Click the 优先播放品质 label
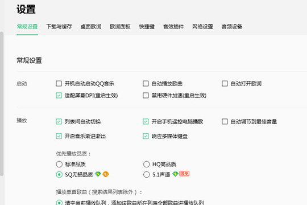The image size is (307, 205). 73,154
